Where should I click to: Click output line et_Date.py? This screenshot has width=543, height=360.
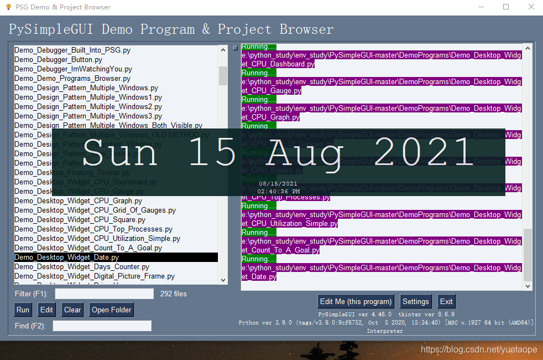pos(259,277)
